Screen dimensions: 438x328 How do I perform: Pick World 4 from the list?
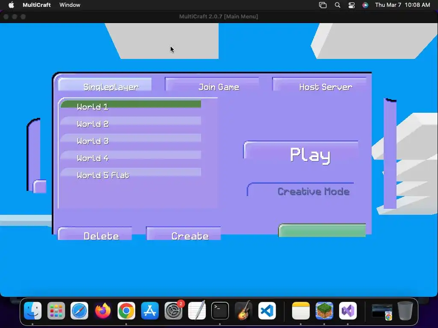click(131, 157)
